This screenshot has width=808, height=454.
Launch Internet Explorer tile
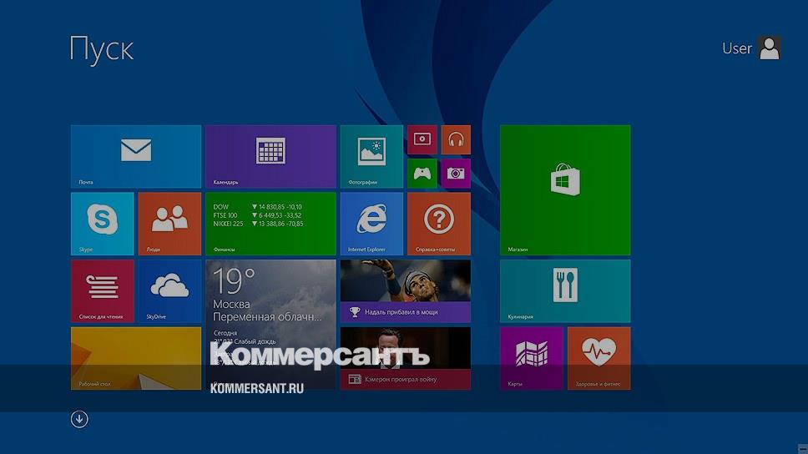[x=371, y=223]
